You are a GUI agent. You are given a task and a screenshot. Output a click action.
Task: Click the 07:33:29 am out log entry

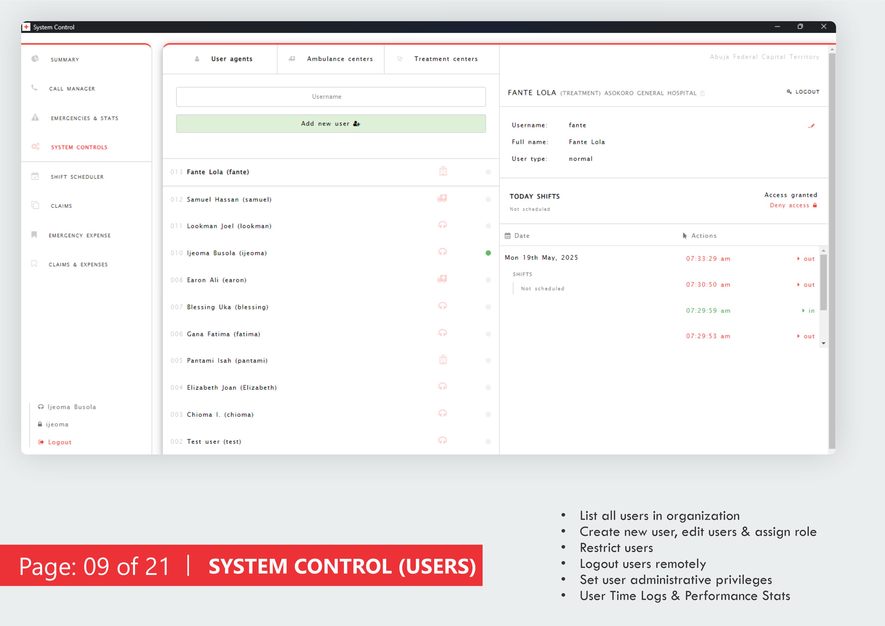(750, 259)
